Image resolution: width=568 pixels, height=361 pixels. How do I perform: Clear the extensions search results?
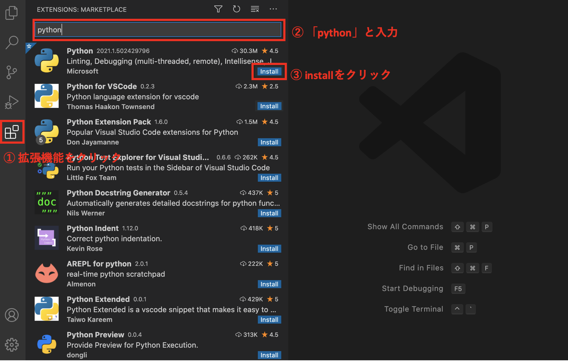255,9
